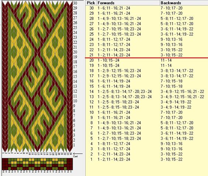The height and width of the screenshot is (176, 208).
Task: Toggle the Z threading letter under card 1
Action: point(3,172)
